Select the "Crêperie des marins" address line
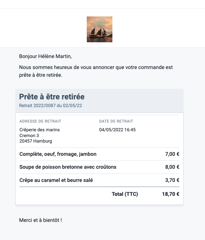This screenshot has height=240, width=205. click(x=40, y=130)
